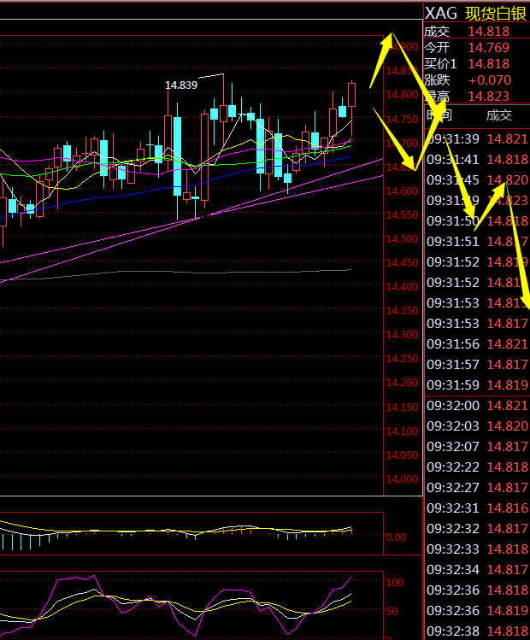
Task: Select the 0.00 MACD axis label
Action: tap(396, 537)
